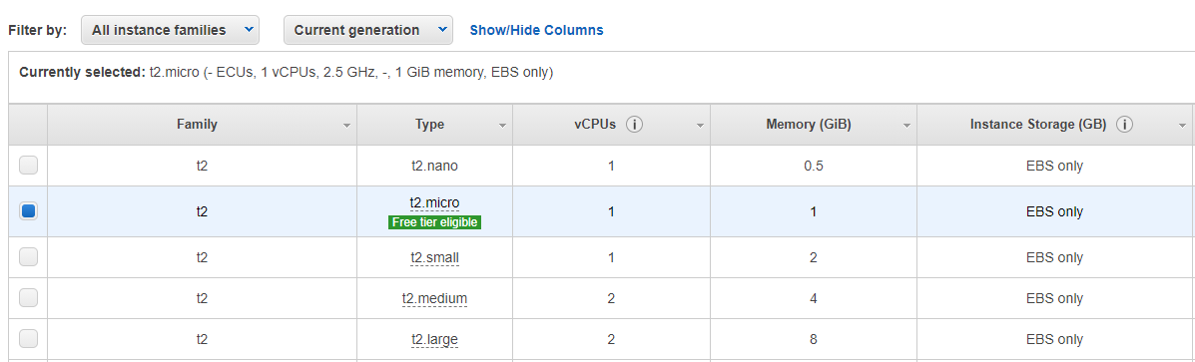Click the Memory (GiB) column header
This screenshot has height=362, width=1195.
(814, 125)
